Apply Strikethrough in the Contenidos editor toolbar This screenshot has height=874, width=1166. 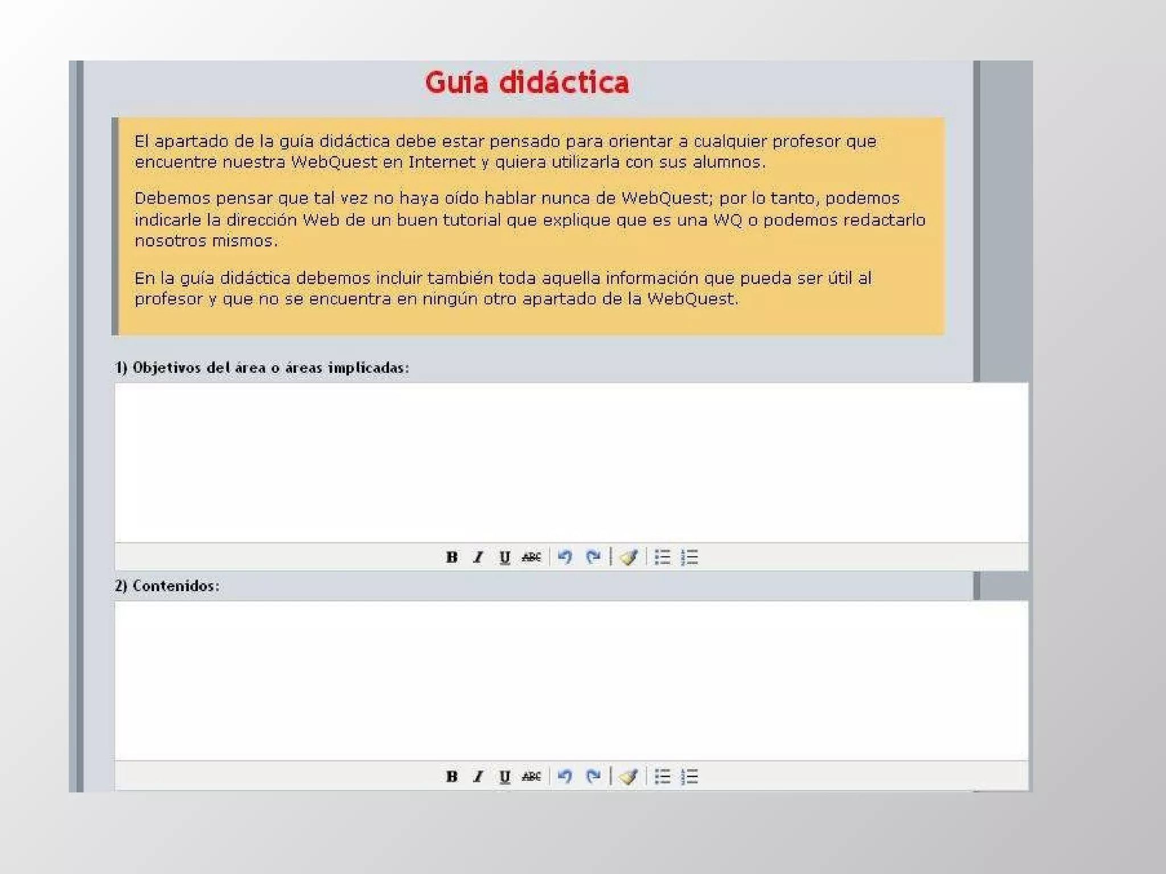(531, 776)
